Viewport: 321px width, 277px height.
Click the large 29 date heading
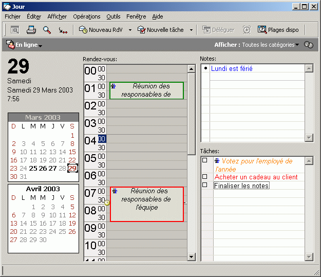[18, 66]
